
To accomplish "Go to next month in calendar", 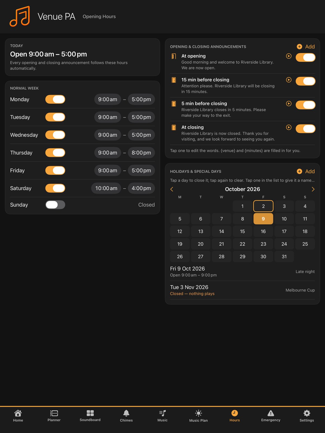I will 313,189.
